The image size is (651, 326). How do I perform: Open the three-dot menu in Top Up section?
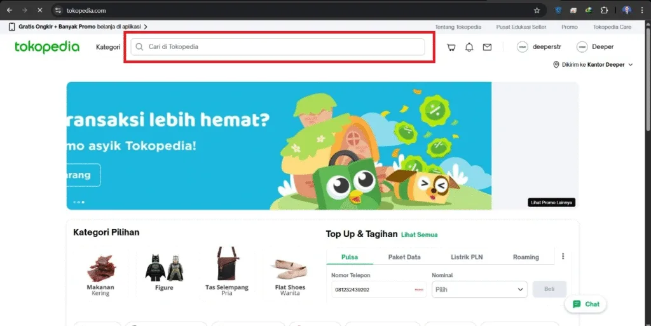[563, 256]
